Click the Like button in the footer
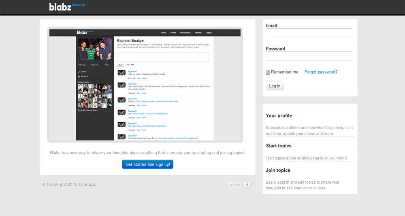 point(234,185)
